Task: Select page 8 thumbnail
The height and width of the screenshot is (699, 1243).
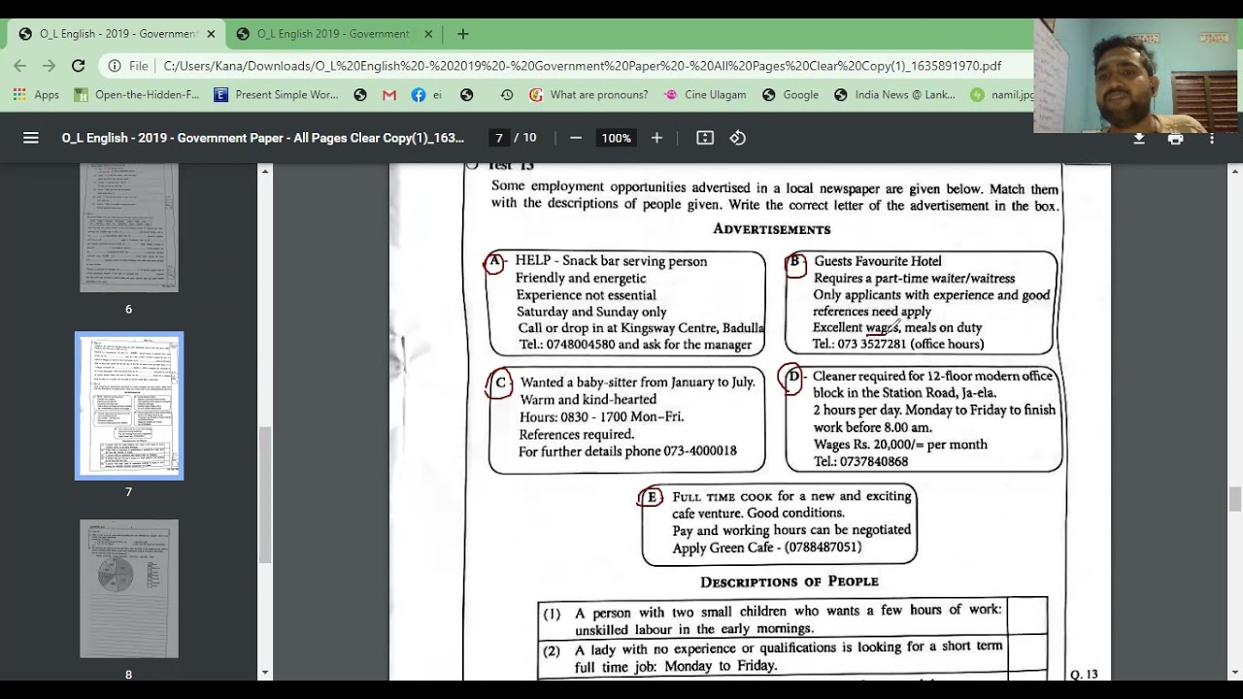Action: [129, 588]
